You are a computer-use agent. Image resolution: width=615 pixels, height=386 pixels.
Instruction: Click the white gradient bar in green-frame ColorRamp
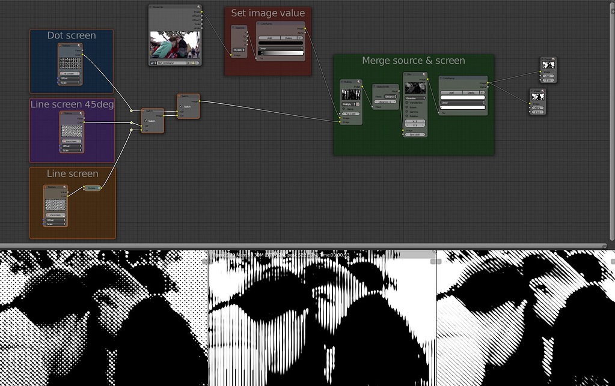click(x=463, y=107)
